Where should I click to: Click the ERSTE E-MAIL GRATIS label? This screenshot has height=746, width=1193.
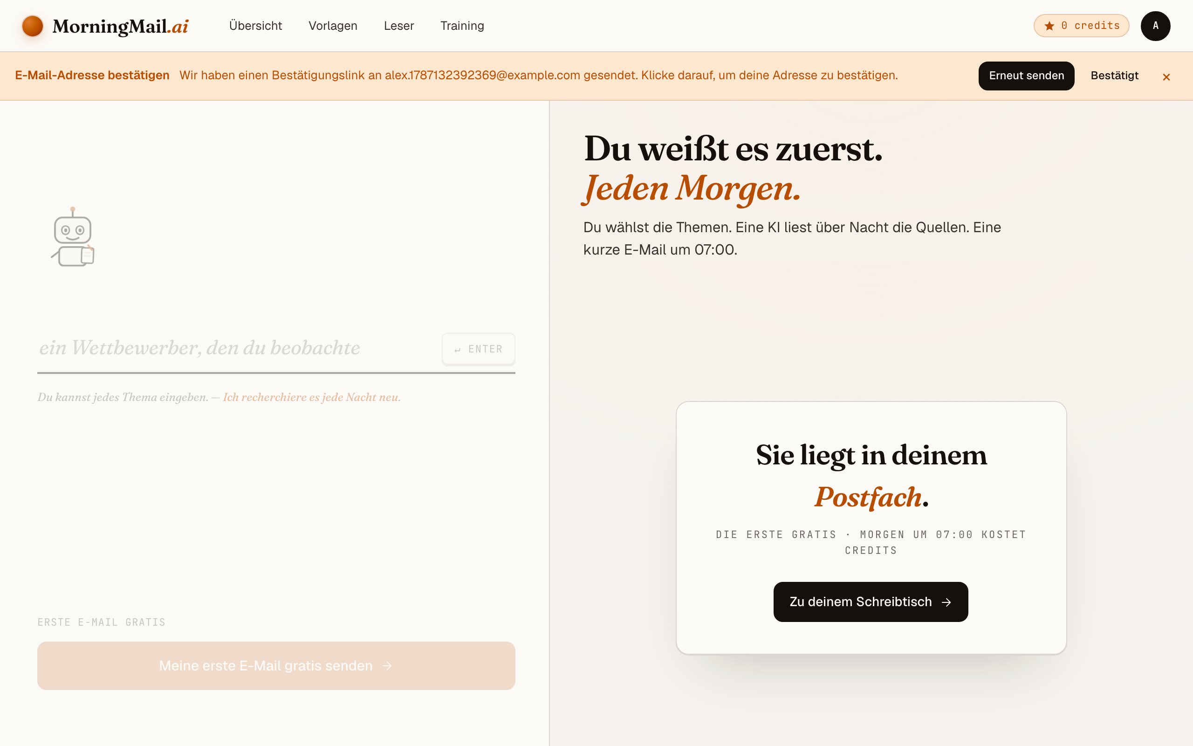pyautogui.click(x=102, y=622)
